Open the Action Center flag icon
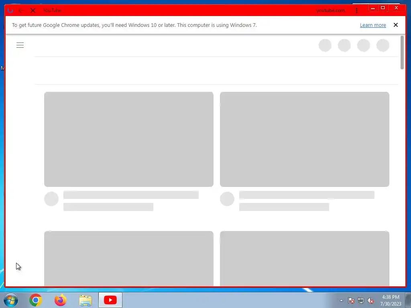This screenshot has height=308, width=411. click(351, 300)
